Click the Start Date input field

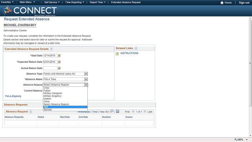point(50,56)
